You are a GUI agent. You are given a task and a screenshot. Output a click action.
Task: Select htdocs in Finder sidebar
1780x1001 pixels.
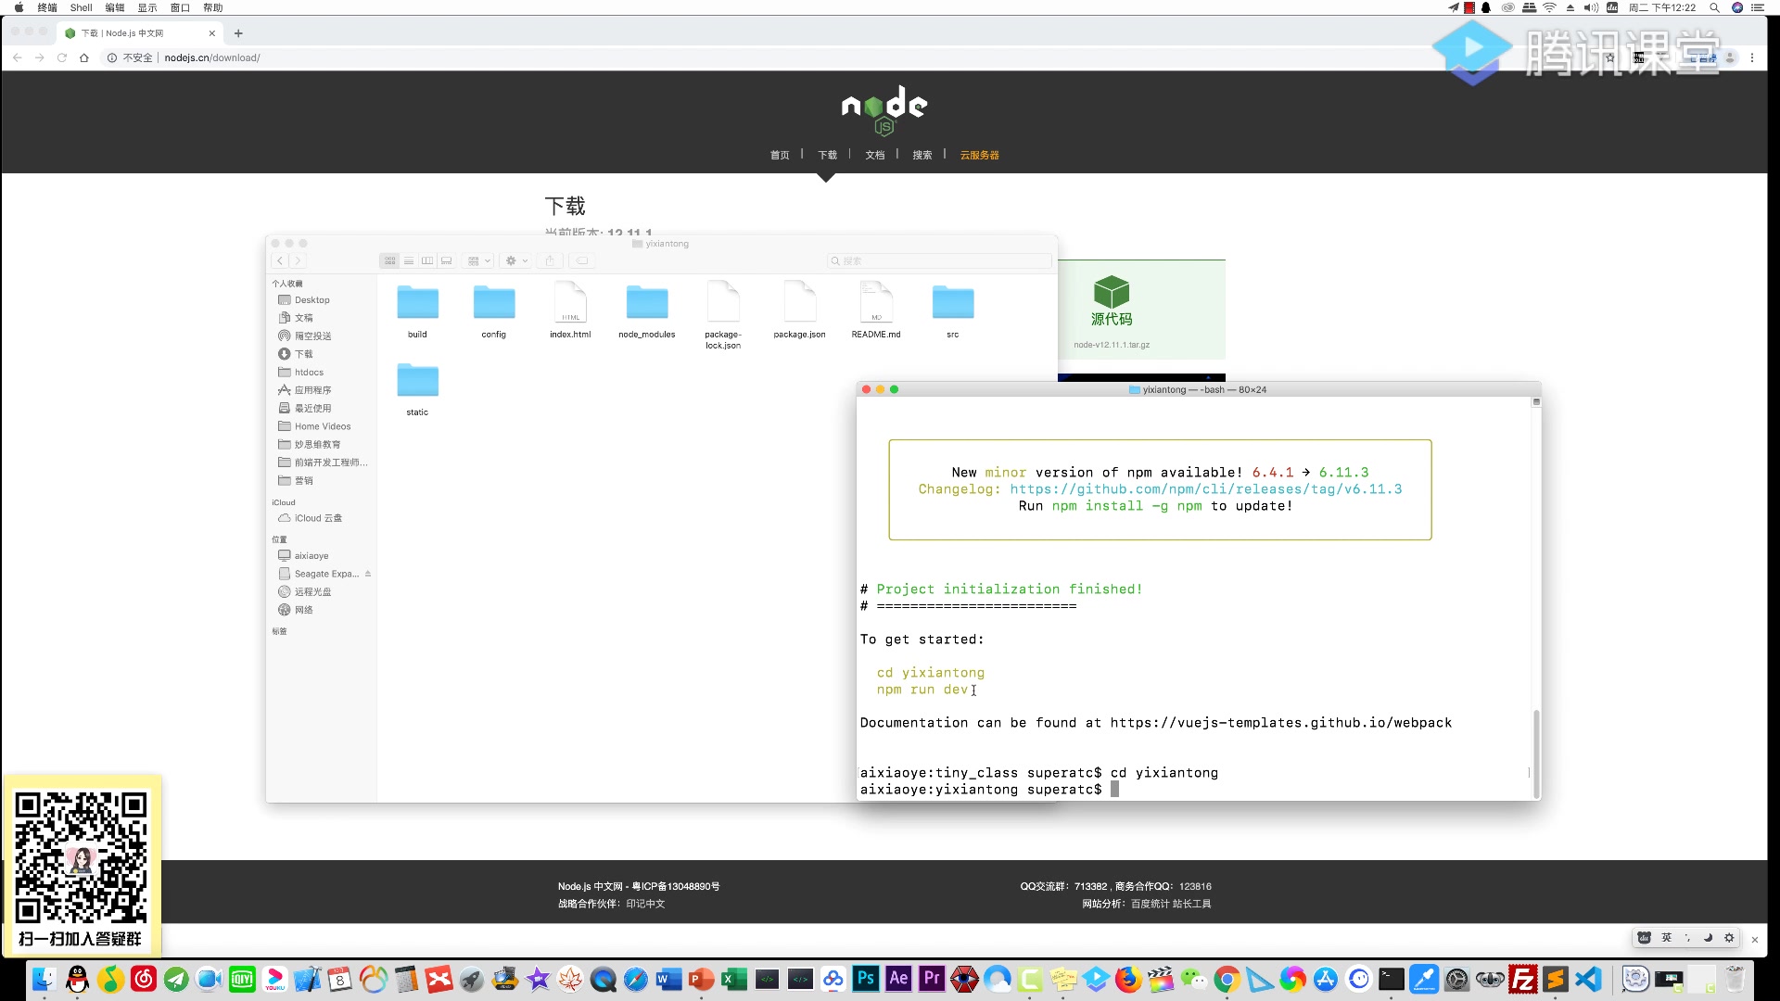(x=309, y=373)
